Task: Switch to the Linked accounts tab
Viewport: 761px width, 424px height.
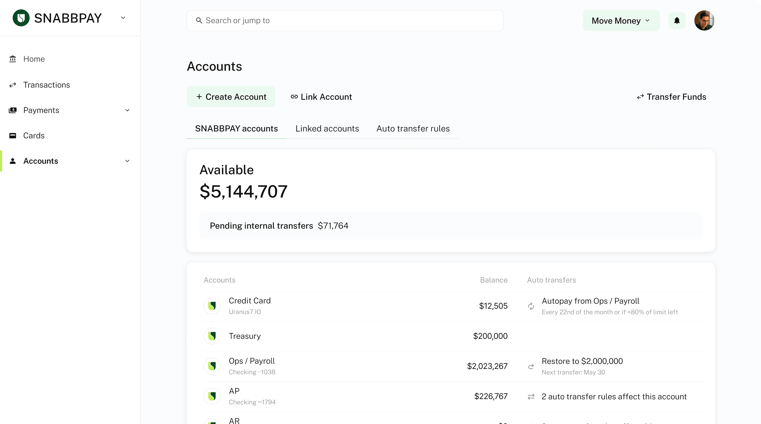Action: click(327, 129)
